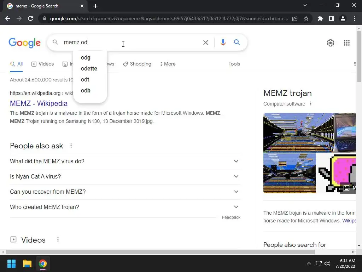Viewport: 362px width, 272px height.
Task: Clear the search box text
Action: pyautogui.click(x=205, y=42)
